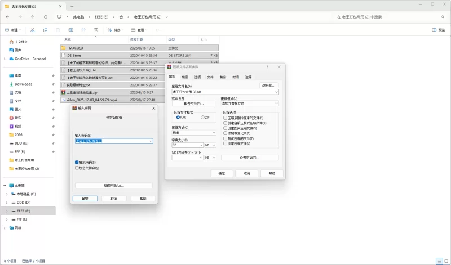
Task: Click the search magnifier icon
Action: point(443,17)
